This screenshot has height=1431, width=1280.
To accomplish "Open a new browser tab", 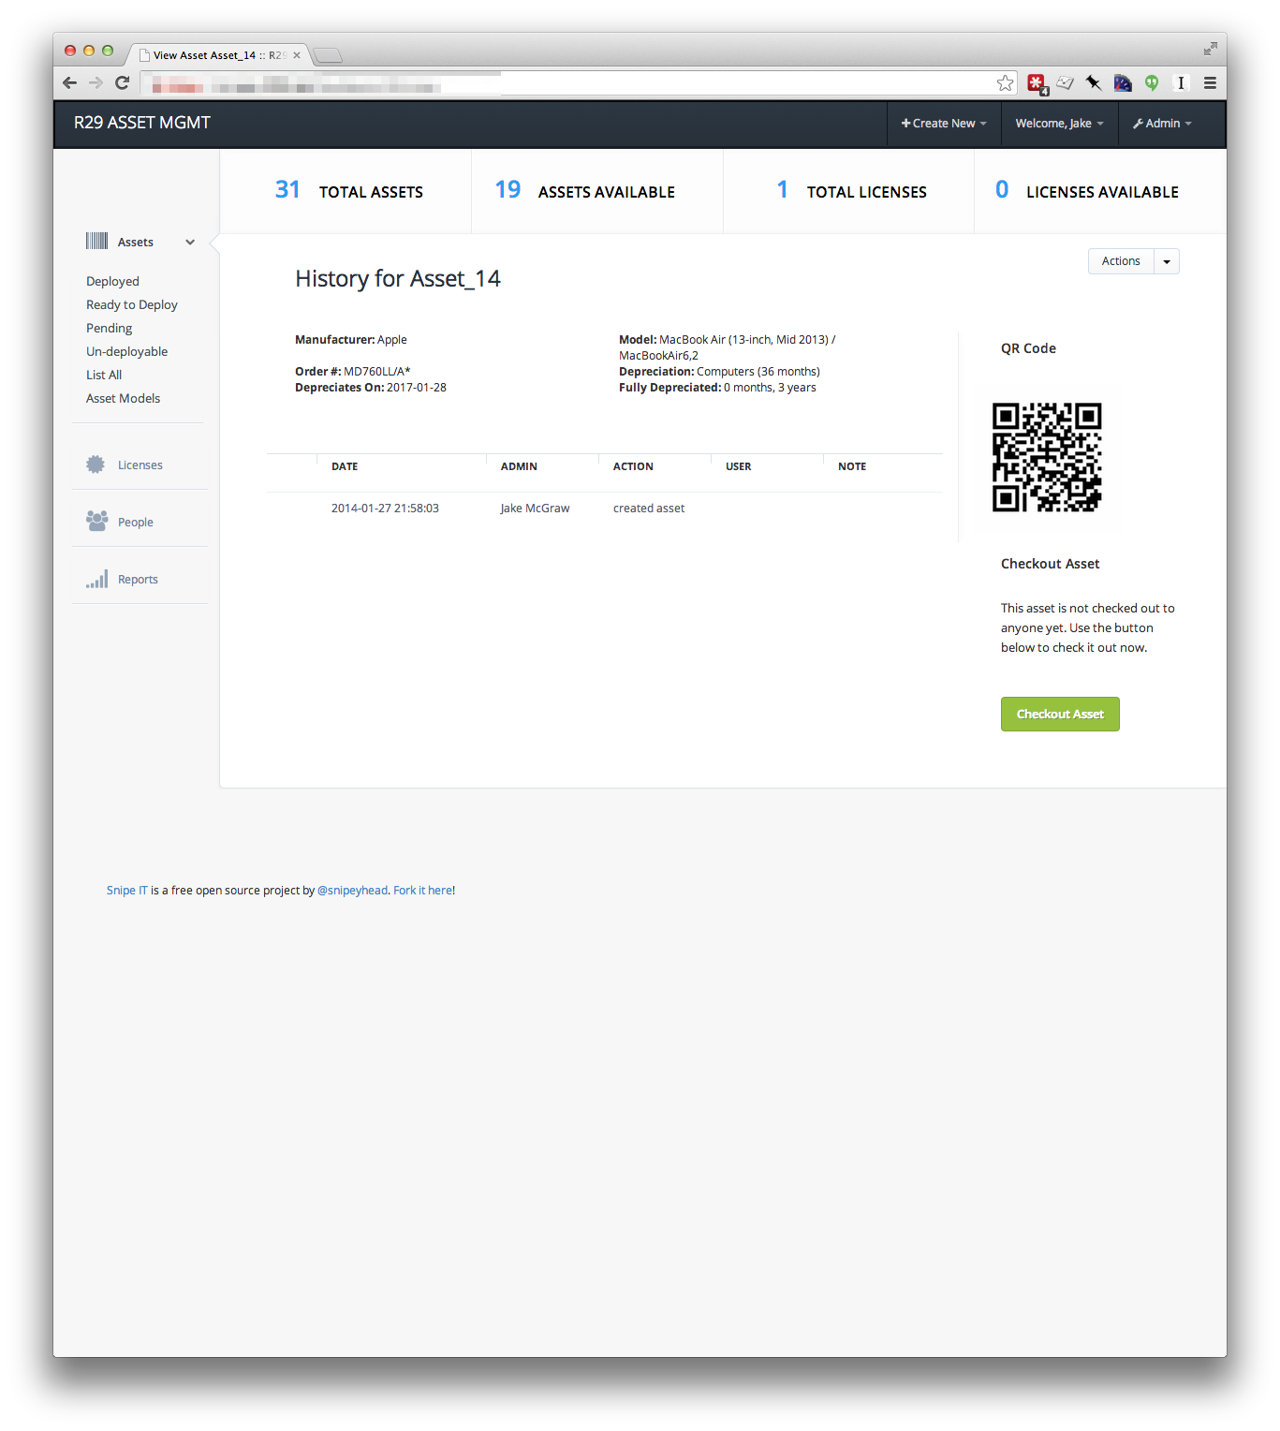I will (x=328, y=55).
